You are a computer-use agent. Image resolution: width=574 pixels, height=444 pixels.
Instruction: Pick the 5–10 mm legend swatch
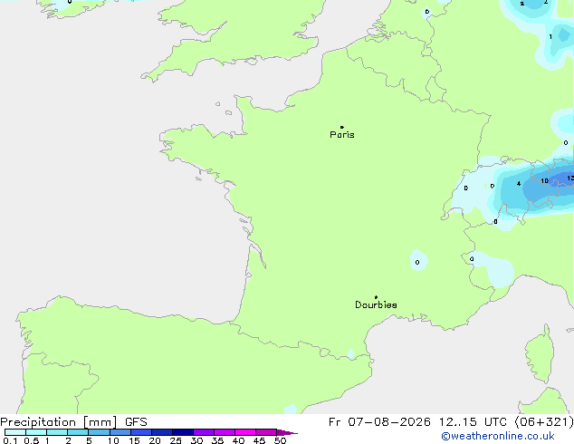click(x=99, y=432)
